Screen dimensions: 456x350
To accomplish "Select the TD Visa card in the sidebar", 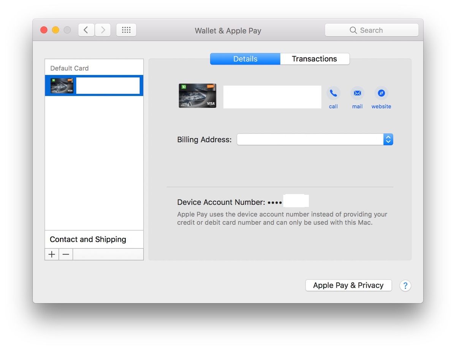I will tap(94, 85).
